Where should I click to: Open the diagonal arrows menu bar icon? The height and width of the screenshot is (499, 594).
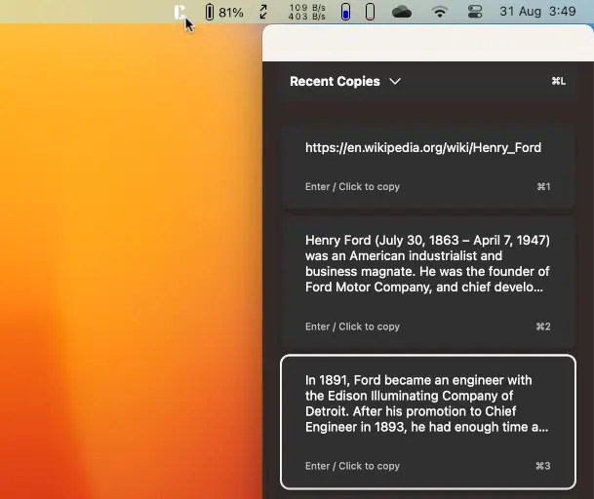tap(263, 12)
